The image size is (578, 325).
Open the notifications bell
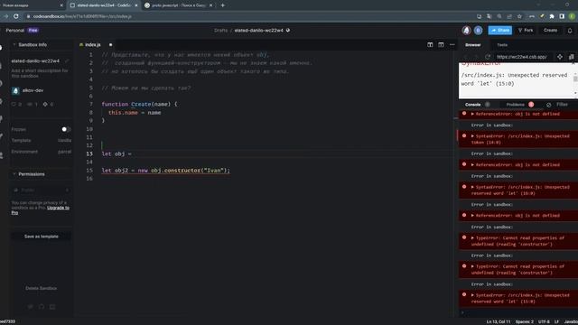[570, 31]
